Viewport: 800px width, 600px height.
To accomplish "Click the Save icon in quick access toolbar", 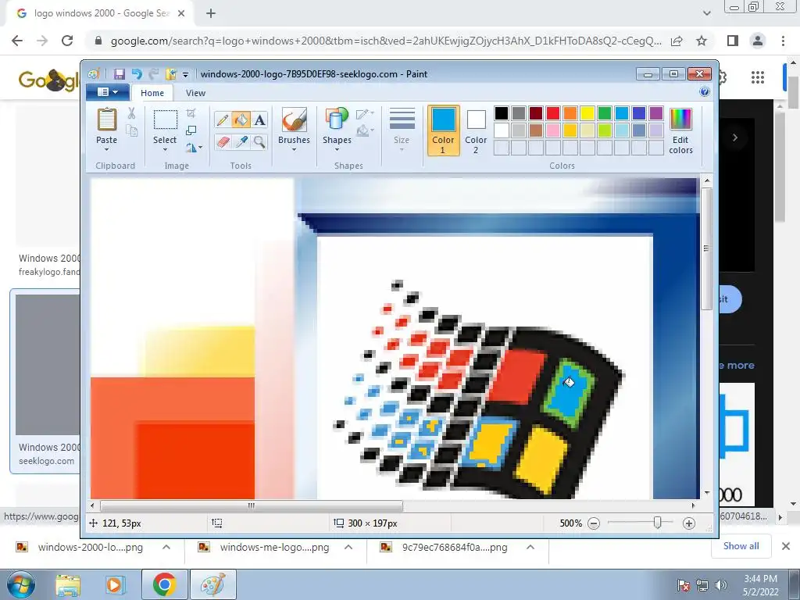I will 119,74.
